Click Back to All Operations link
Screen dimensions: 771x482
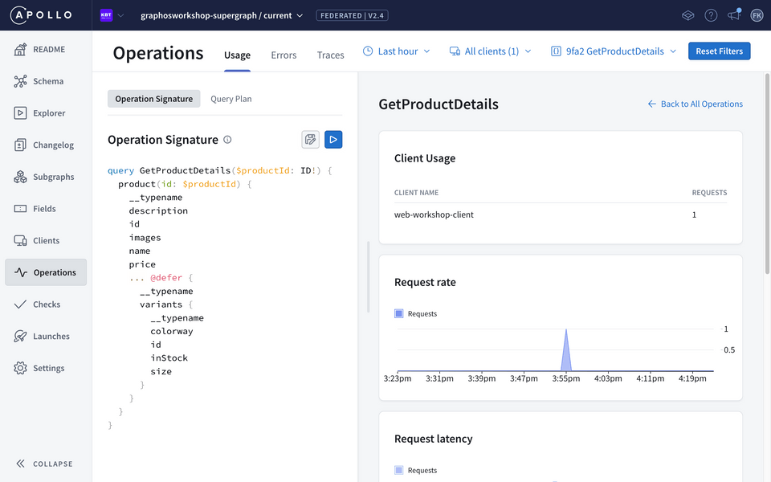pyautogui.click(x=696, y=104)
